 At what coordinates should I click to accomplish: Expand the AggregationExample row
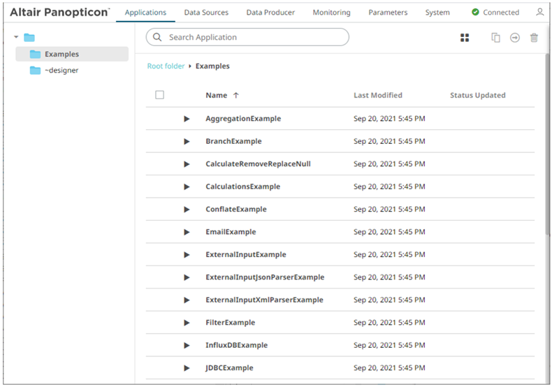pos(187,119)
